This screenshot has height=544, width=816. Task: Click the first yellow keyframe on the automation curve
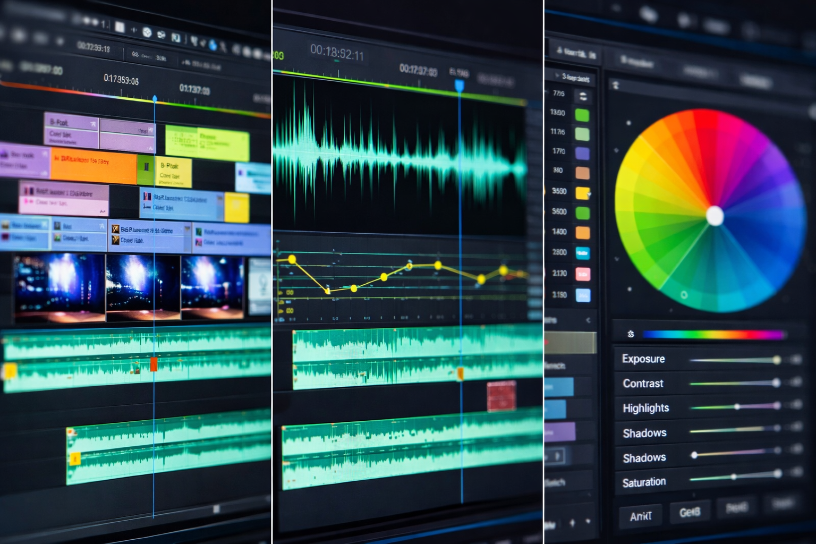click(x=292, y=259)
